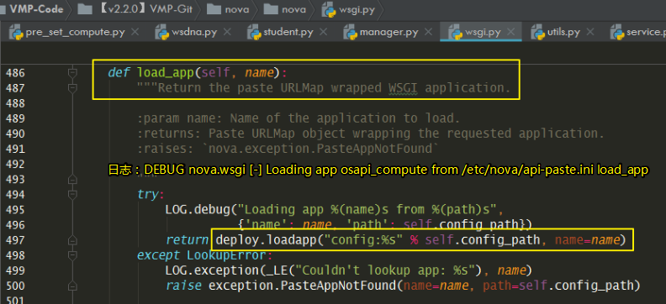The height and width of the screenshot is (304, 666).
Task: Toggle the fold marker at line 493
Action: click(72, 180)
